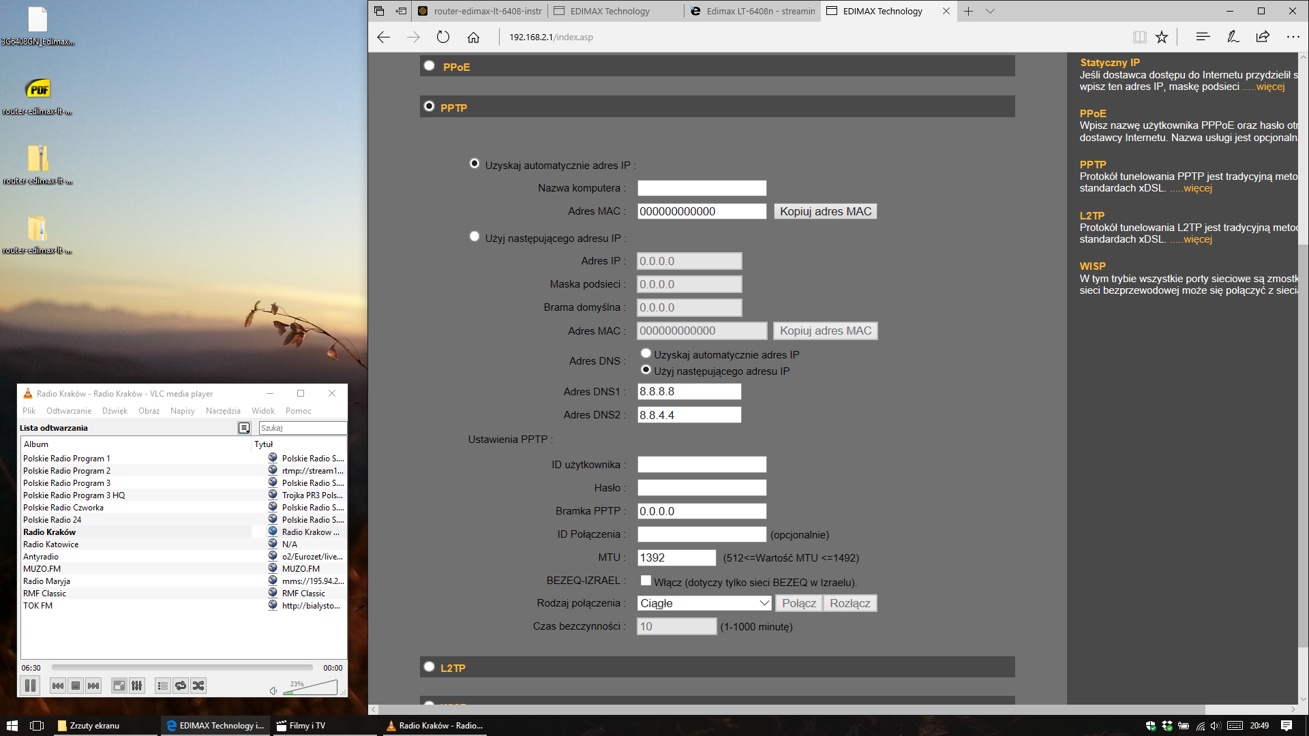
Task: Go to Edge home page
Action: (473, 37)
